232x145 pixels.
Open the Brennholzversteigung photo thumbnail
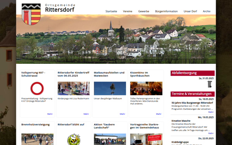38,139
